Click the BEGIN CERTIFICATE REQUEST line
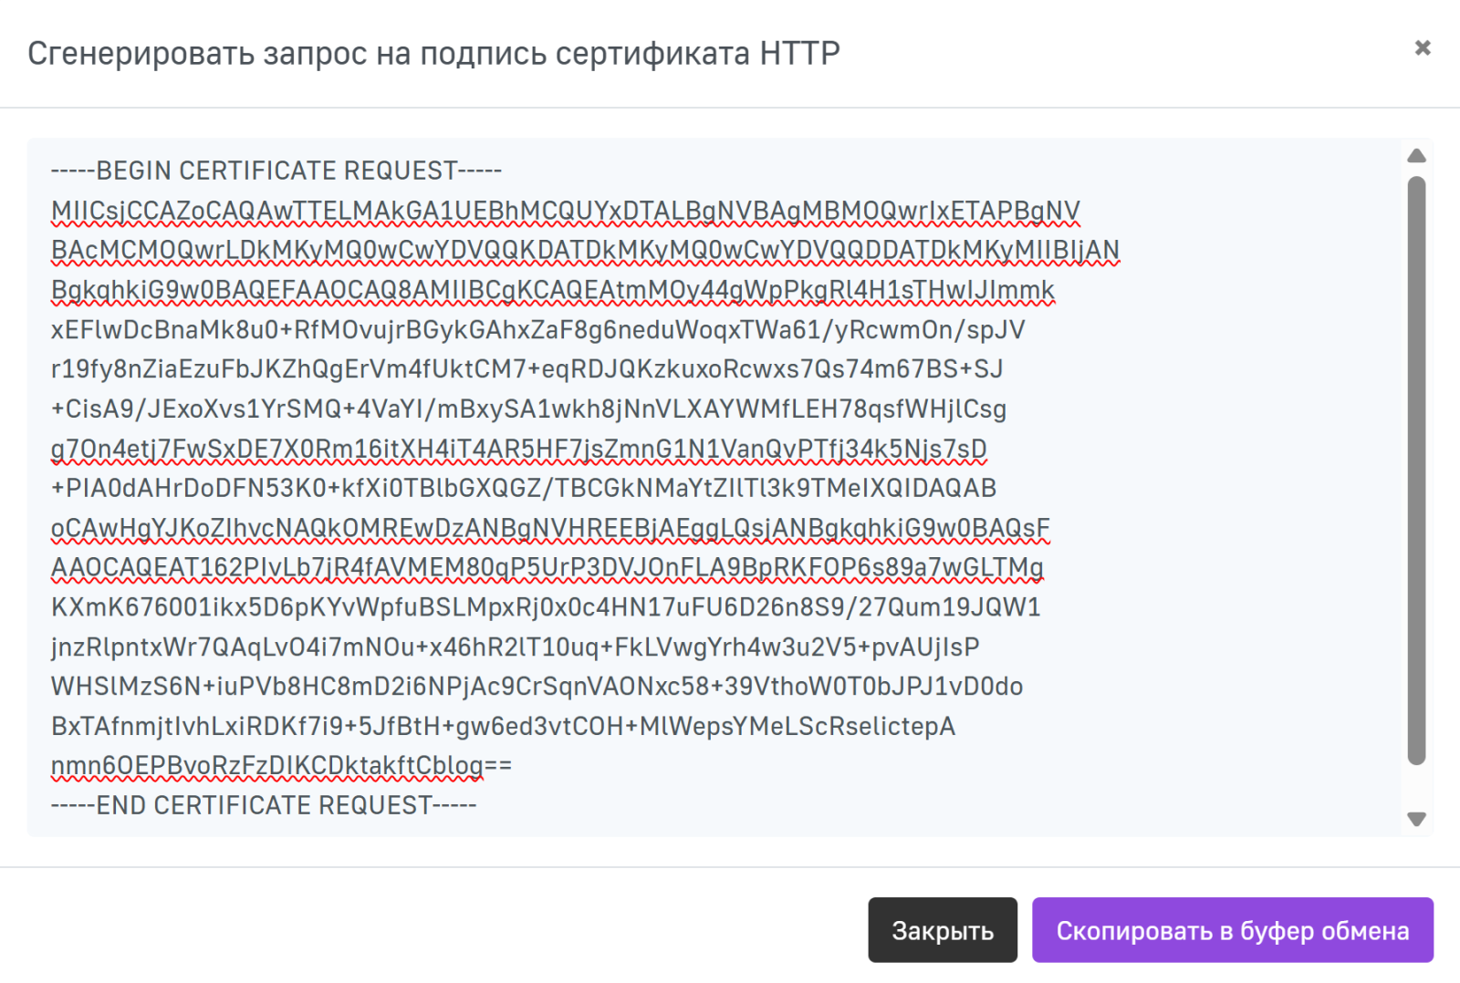 (276, 171)
